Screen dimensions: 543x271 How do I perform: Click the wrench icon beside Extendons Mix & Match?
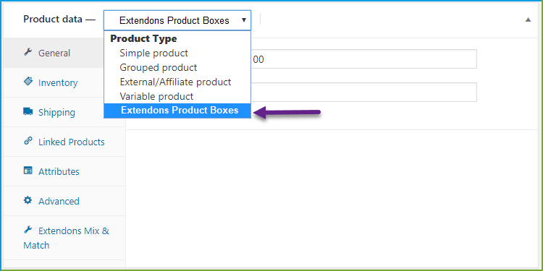pos(28,230)
